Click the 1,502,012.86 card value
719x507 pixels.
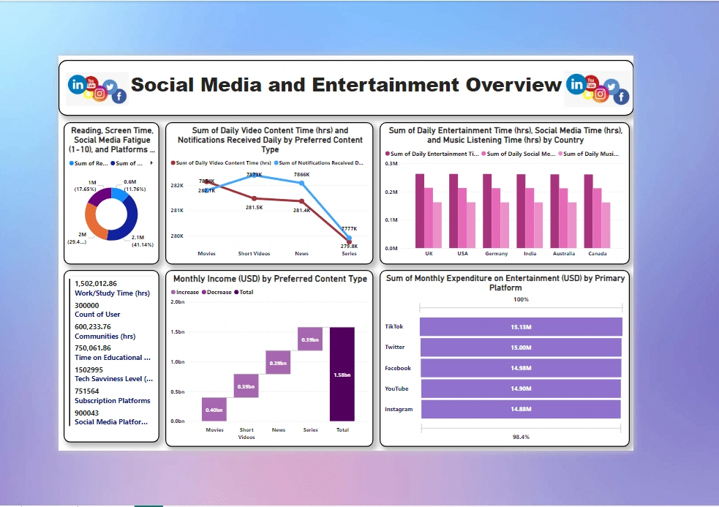(x=96, y=284)
